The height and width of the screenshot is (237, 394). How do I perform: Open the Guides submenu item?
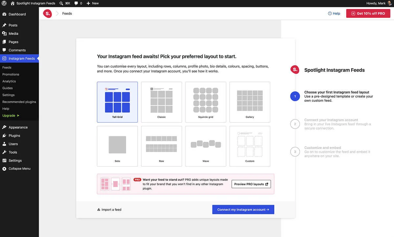pyautogui.click(x=8, y=88)
